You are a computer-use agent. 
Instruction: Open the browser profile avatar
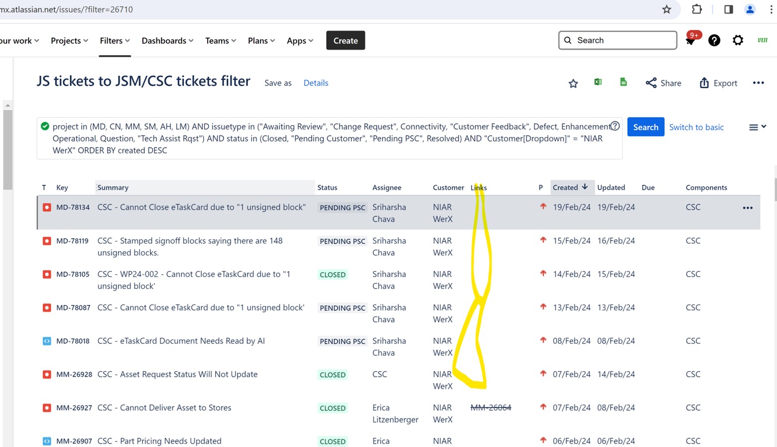point(750,9)
